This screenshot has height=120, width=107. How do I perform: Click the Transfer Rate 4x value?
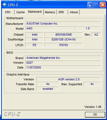[x=48, y=84]
